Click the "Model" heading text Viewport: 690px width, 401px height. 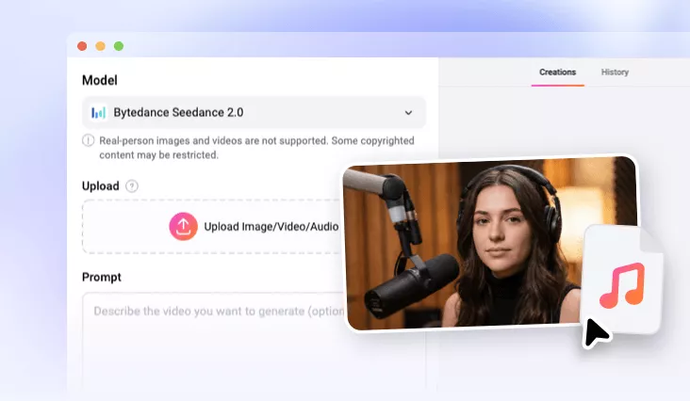coord(100,80)
